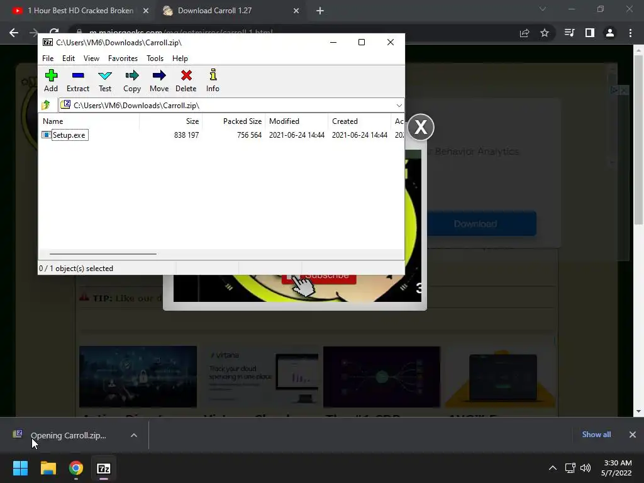Screen dimensions: 644x483
Task: Expand the address path dropdown arrow
Action: click(399, 106)
